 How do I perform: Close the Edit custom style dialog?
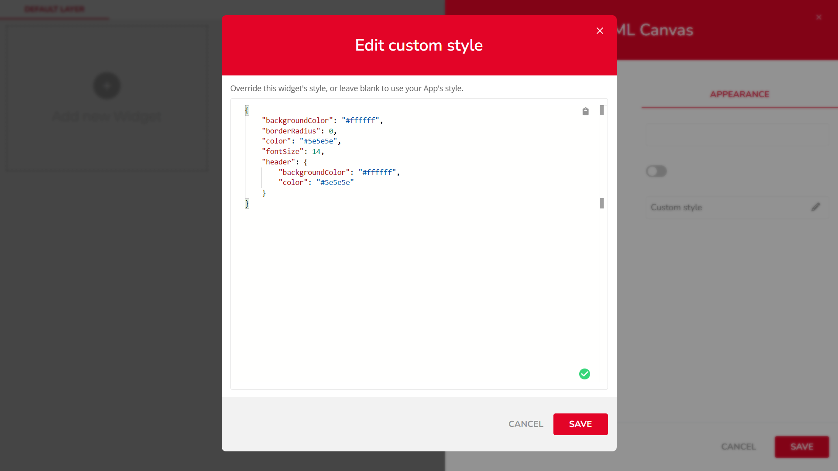[x=600, y=31]
